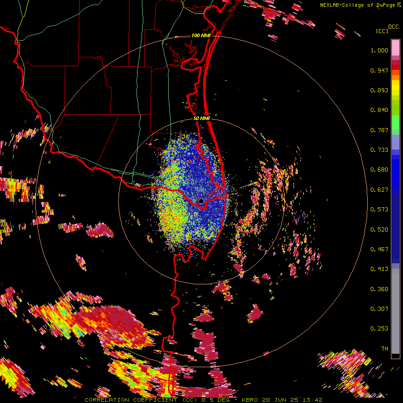403x403 pixels.
Task: Pick the 0.573 color scale value
Action: pyautogui.click(x=379, y=210)
